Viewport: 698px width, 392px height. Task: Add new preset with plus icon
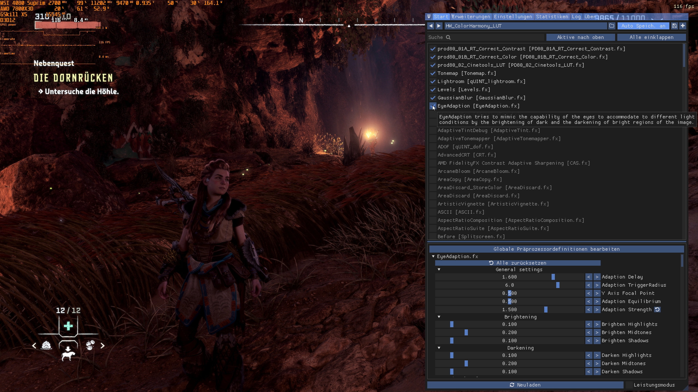682,26
